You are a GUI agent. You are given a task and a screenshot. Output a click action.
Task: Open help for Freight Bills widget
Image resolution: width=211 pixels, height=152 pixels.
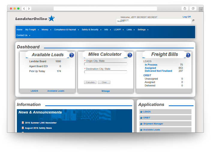[188, 55]
